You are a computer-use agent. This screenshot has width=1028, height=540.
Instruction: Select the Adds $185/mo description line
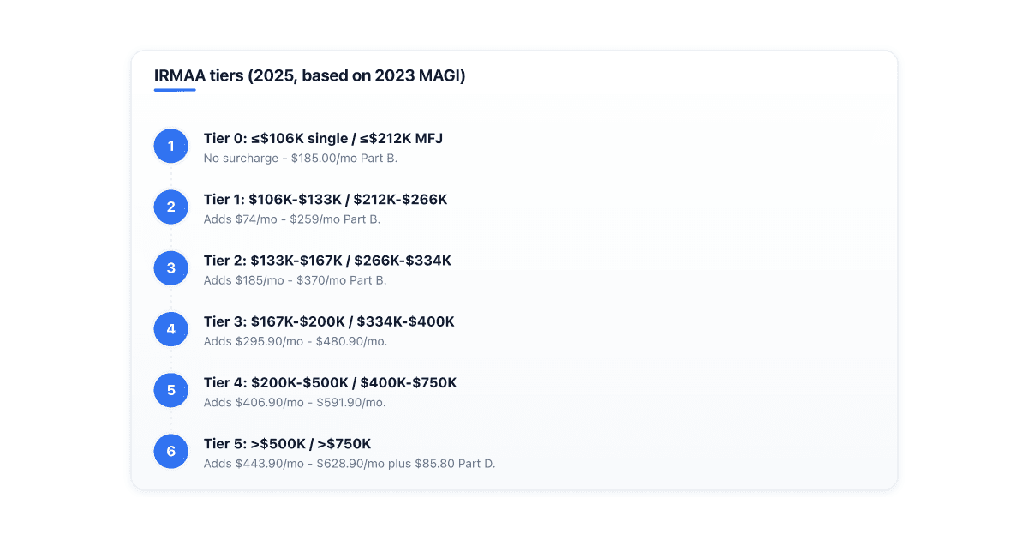click(296, 280)
